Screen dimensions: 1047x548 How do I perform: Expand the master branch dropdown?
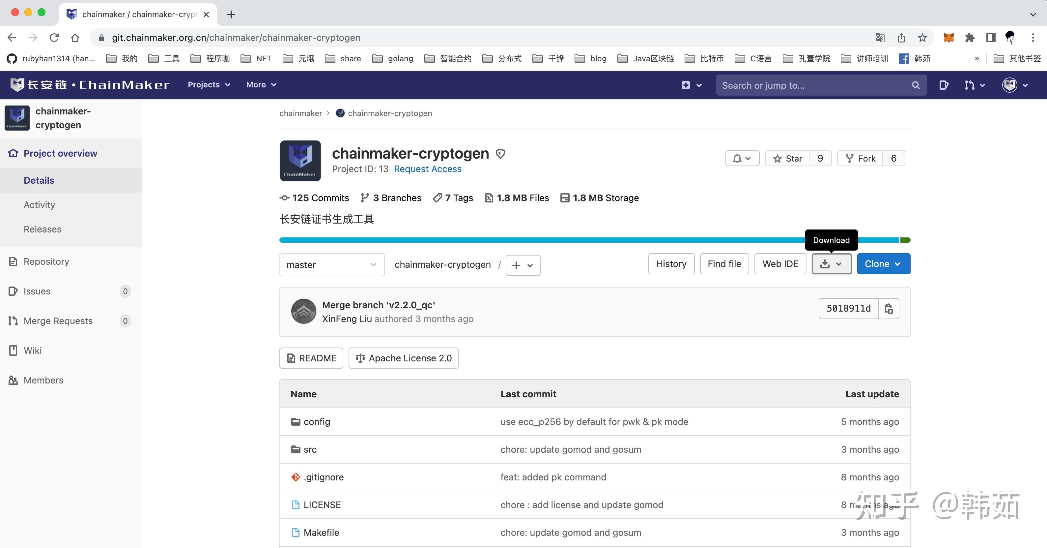coord(332,265)
